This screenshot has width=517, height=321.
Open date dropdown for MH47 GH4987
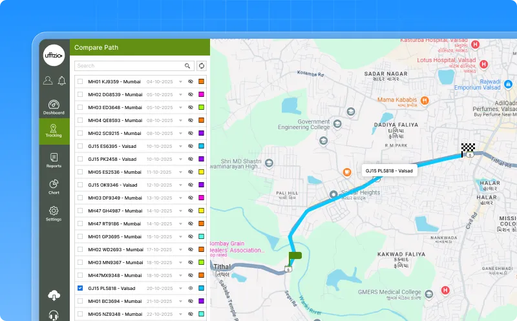coord(181,211)
